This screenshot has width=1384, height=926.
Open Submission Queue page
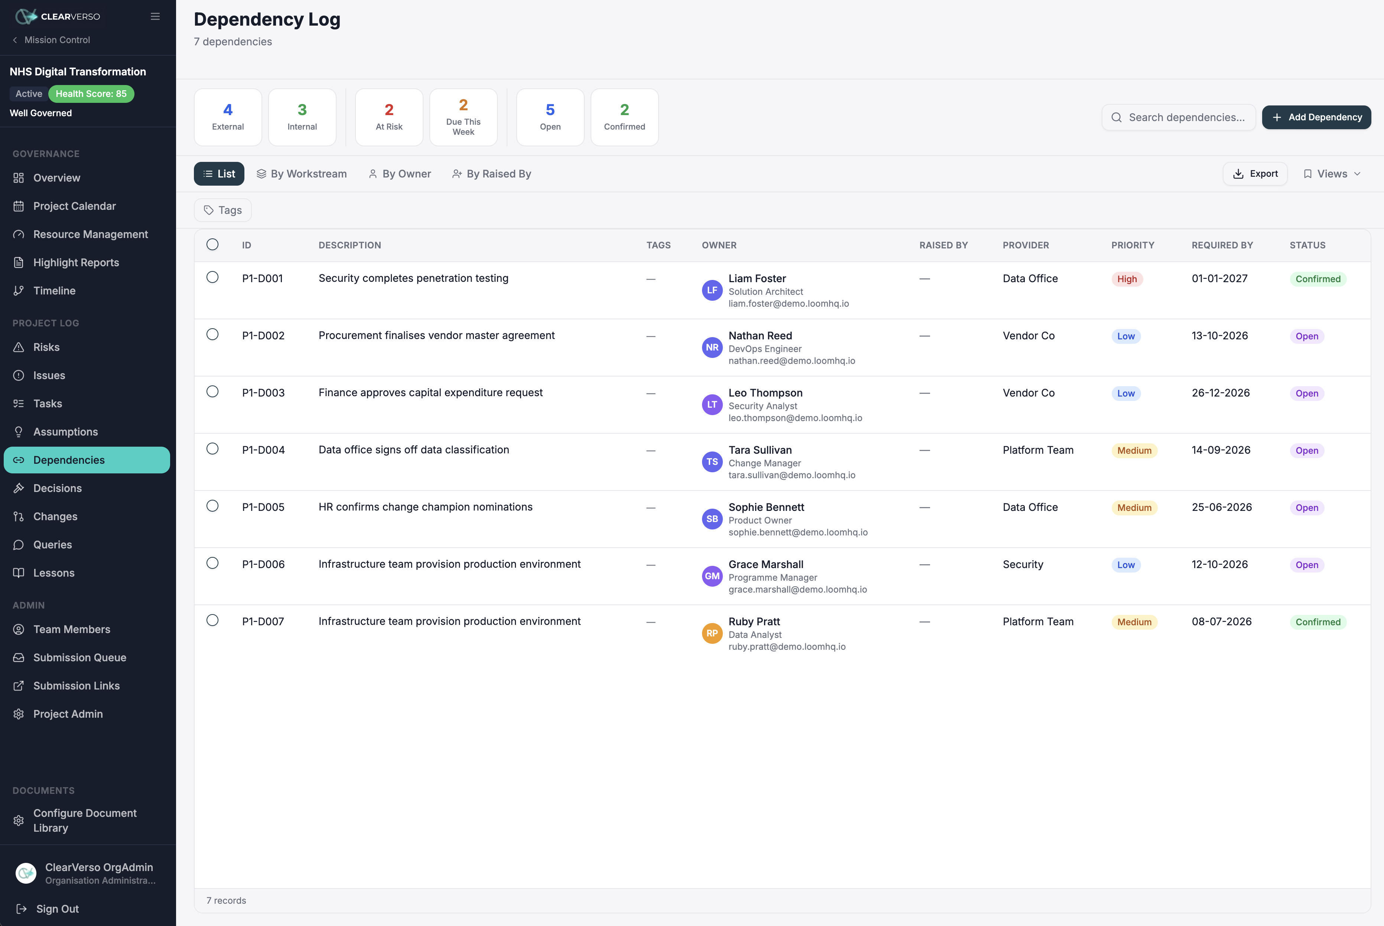[86, 658]
